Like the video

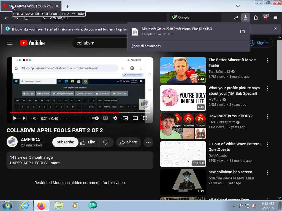pos(88,142)
